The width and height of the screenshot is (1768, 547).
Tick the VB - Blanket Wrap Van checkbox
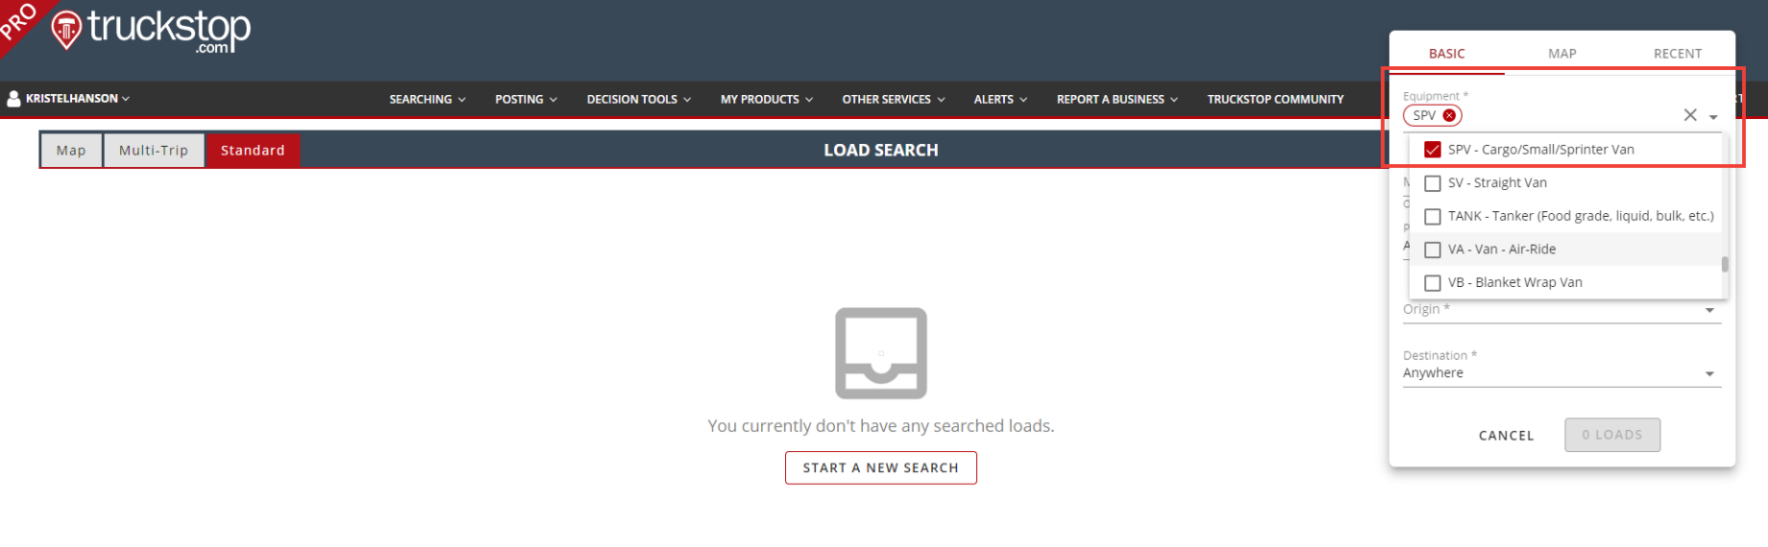click(x=1433, y=283)
